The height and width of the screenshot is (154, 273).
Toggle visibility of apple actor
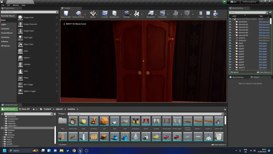(230, 43)
